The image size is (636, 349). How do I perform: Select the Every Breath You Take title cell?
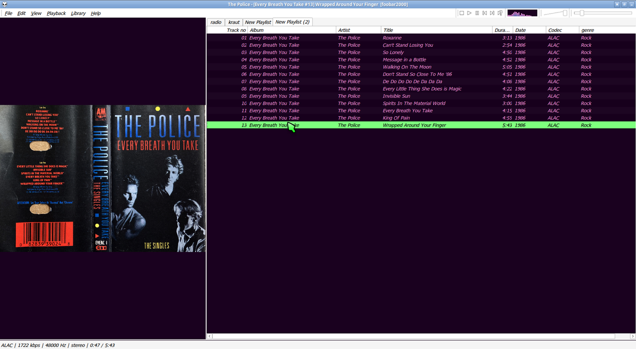click(407, 111)
